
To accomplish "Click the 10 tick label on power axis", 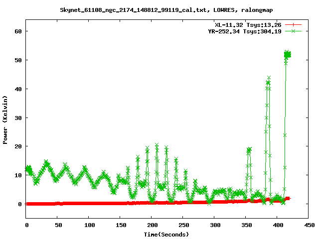I will coord(18,175).
